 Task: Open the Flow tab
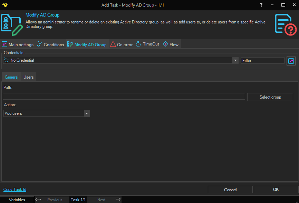[x=171, y=44]
